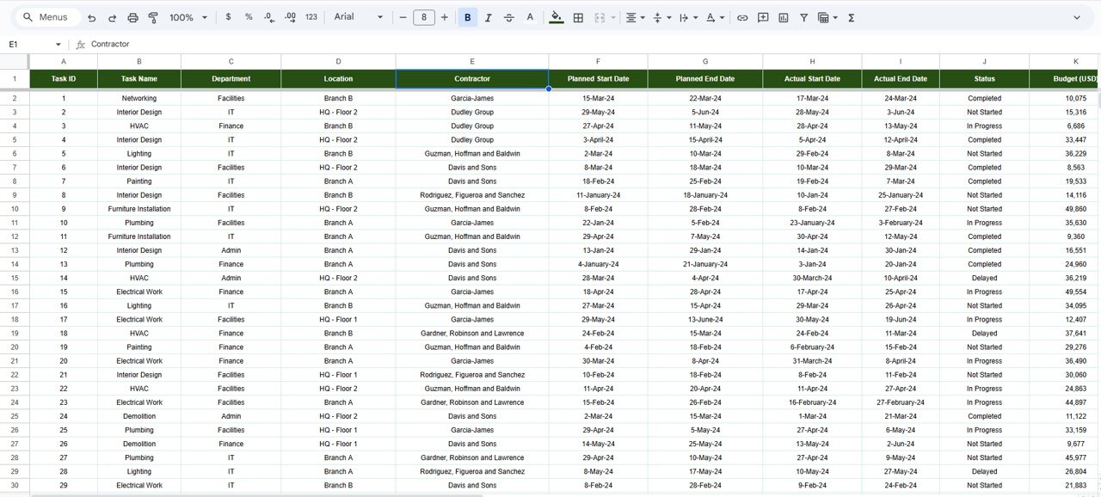
Task: Click the Insert link icon
Action: coord(741,17)
